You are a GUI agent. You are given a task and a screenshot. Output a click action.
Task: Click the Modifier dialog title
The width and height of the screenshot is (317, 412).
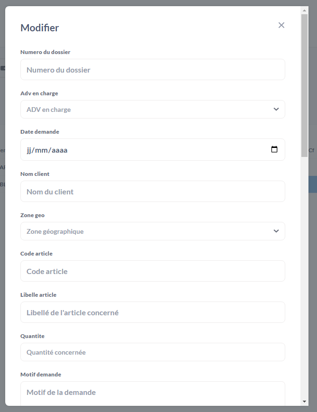tap(40, 27)
